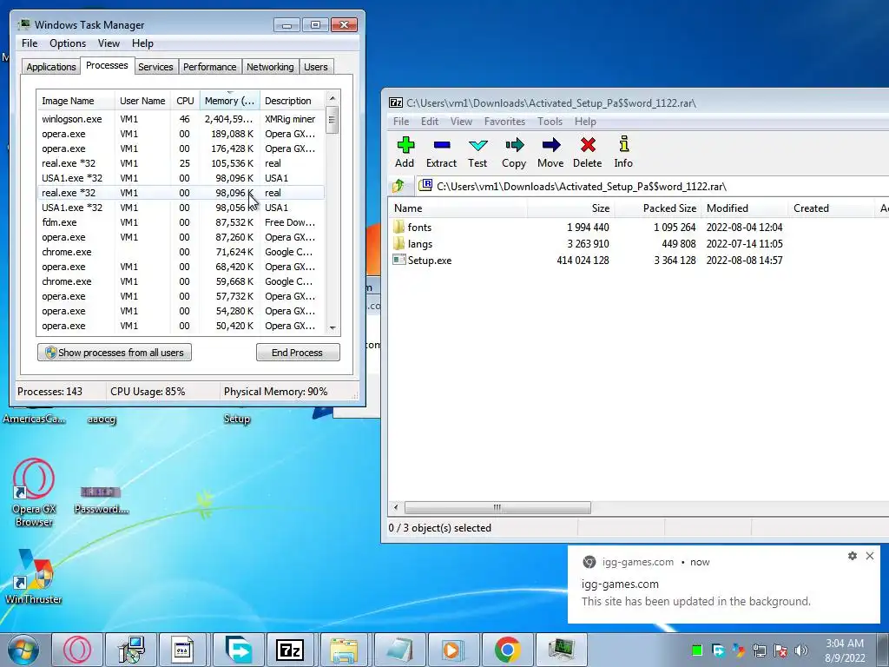Sort archive by Packed Size column
889x667 pixels.
tap(658, 208)
